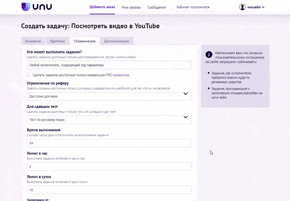290x201 pixels.
Task: Open the Добавить заказ menu item
Action: (x=102, y=7)
